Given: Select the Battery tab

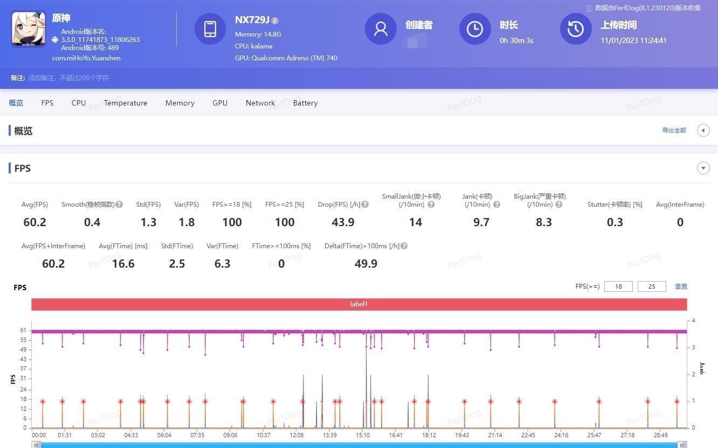Looking at the screenshot, I should pos(305,103).
